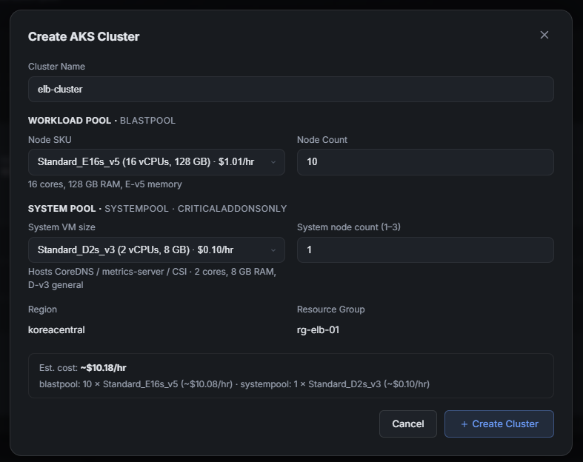Screen dimensions: 583x462
Task: Click the Create Cluster button
Action: (x=499, y=423)
